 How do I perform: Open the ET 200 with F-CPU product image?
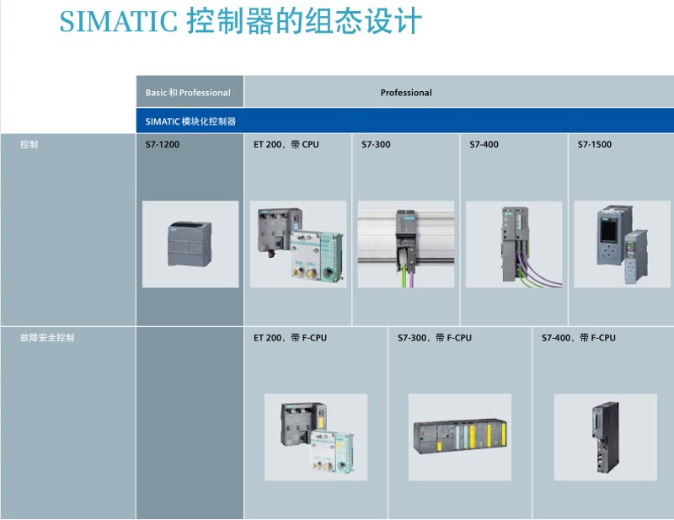tap(316, 437)
